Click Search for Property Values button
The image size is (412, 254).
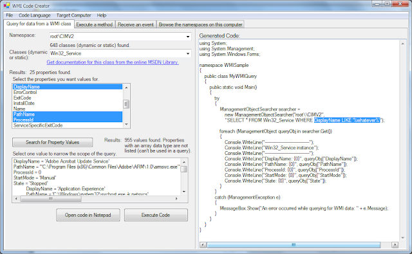pyautogui.click(x=52, y=142)
